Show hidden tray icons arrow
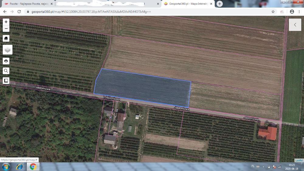The width and height of the screenshot is (304, 171). [x=263, y=167]
